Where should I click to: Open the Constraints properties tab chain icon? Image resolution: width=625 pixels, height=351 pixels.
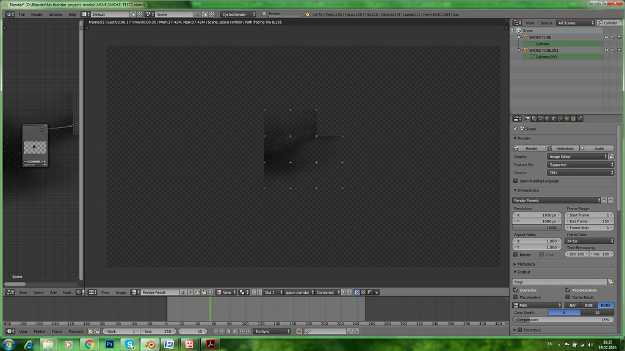click(560, 119)
